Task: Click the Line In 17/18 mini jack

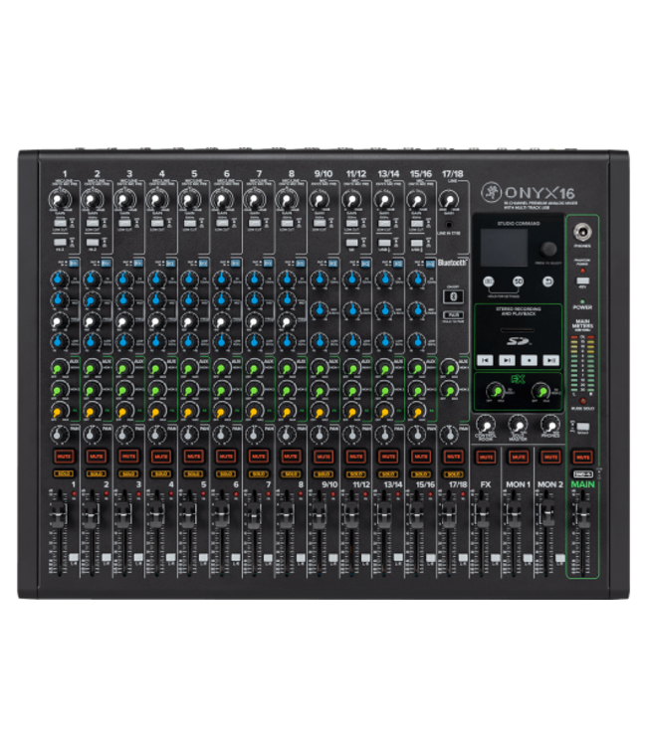Action: 449,225
